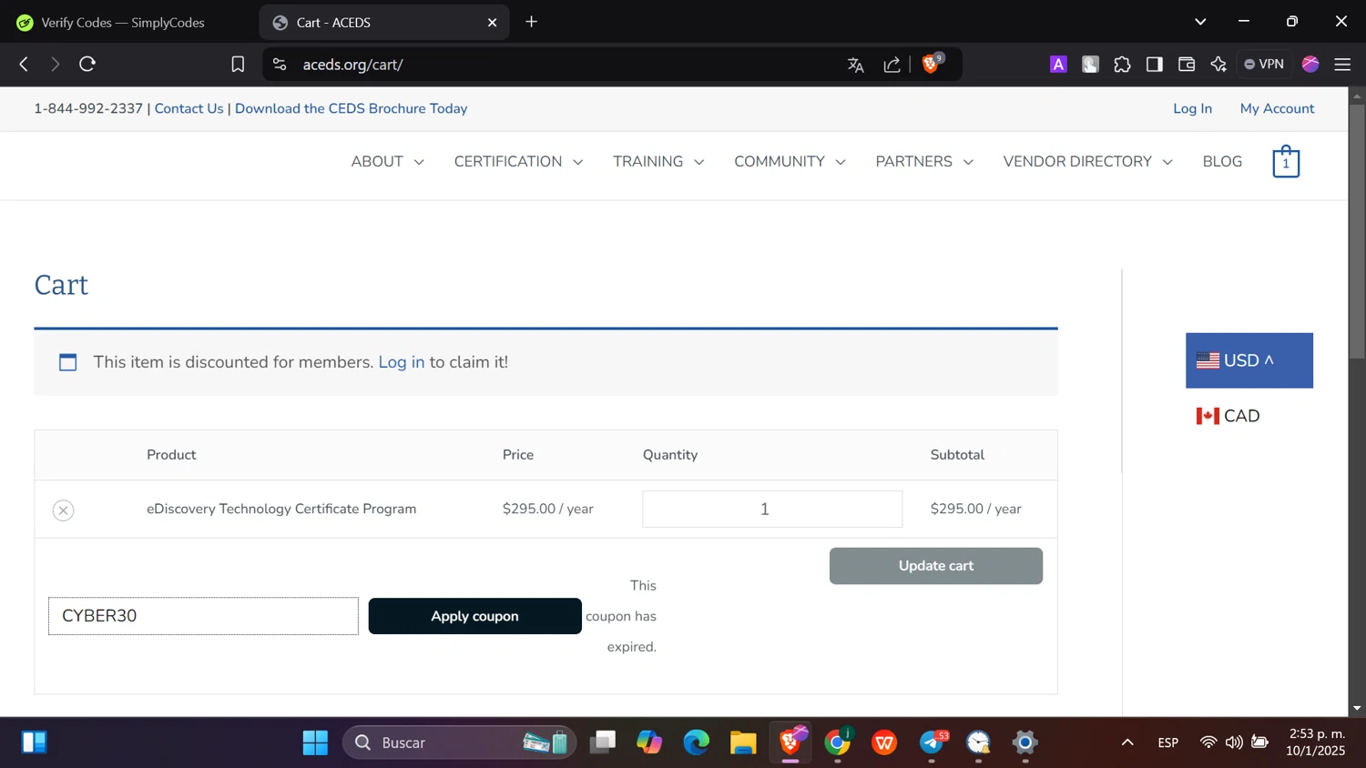This screenshot has height=768, width=1366.
Task: Bookmark this page with the bookmark icon
Action: pos(238,64)
